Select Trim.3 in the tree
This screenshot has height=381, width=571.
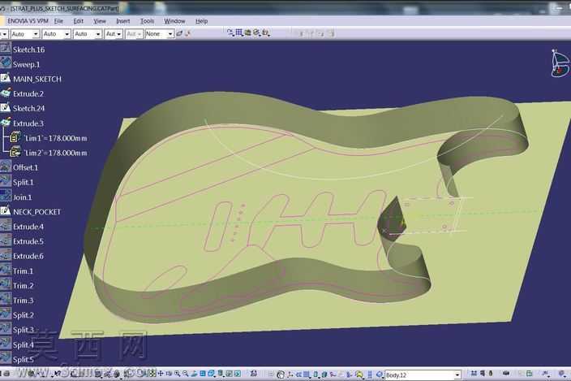(23, 301)
